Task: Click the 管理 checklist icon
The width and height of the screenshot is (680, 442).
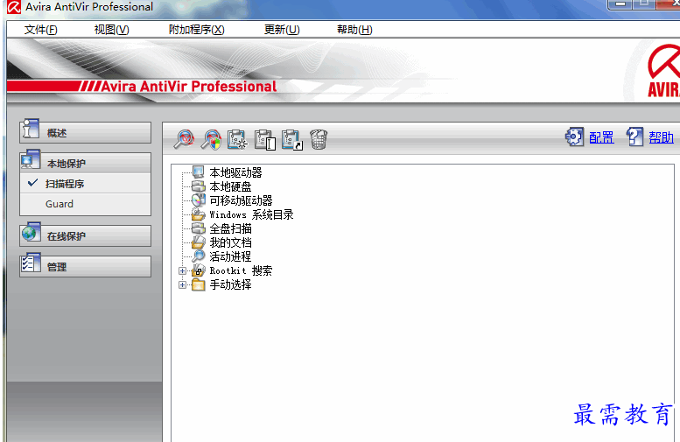Action: tap(31, 263)
